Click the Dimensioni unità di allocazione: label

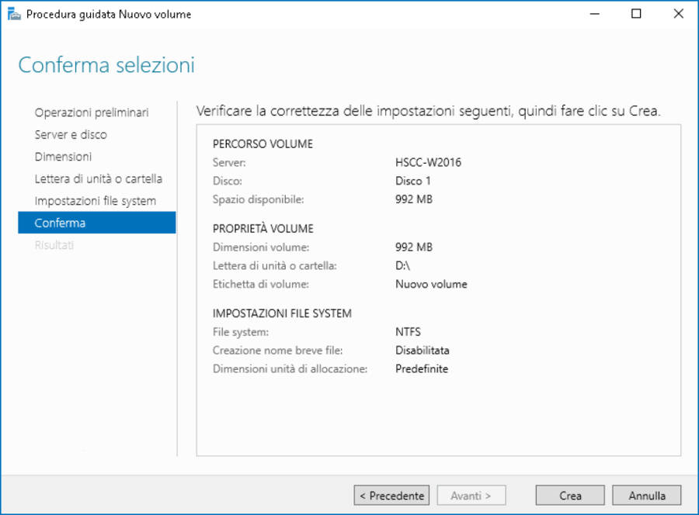point(290,368)
